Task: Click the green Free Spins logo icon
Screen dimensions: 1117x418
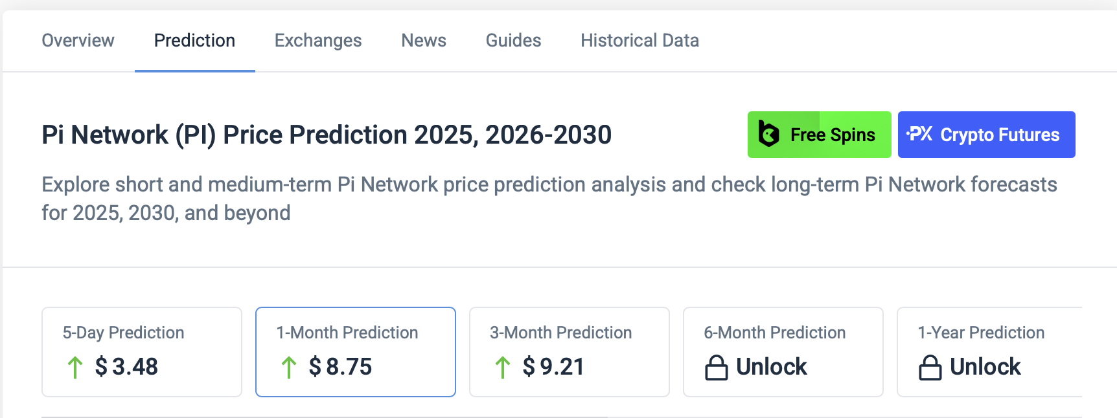Action: point(768,135)
